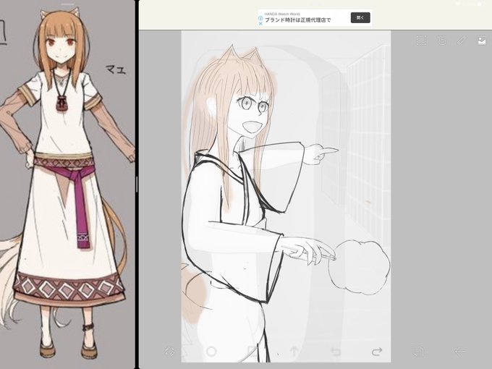492x369 pixels.
Task: Select the circle brush icon
Action: point(211,352)
